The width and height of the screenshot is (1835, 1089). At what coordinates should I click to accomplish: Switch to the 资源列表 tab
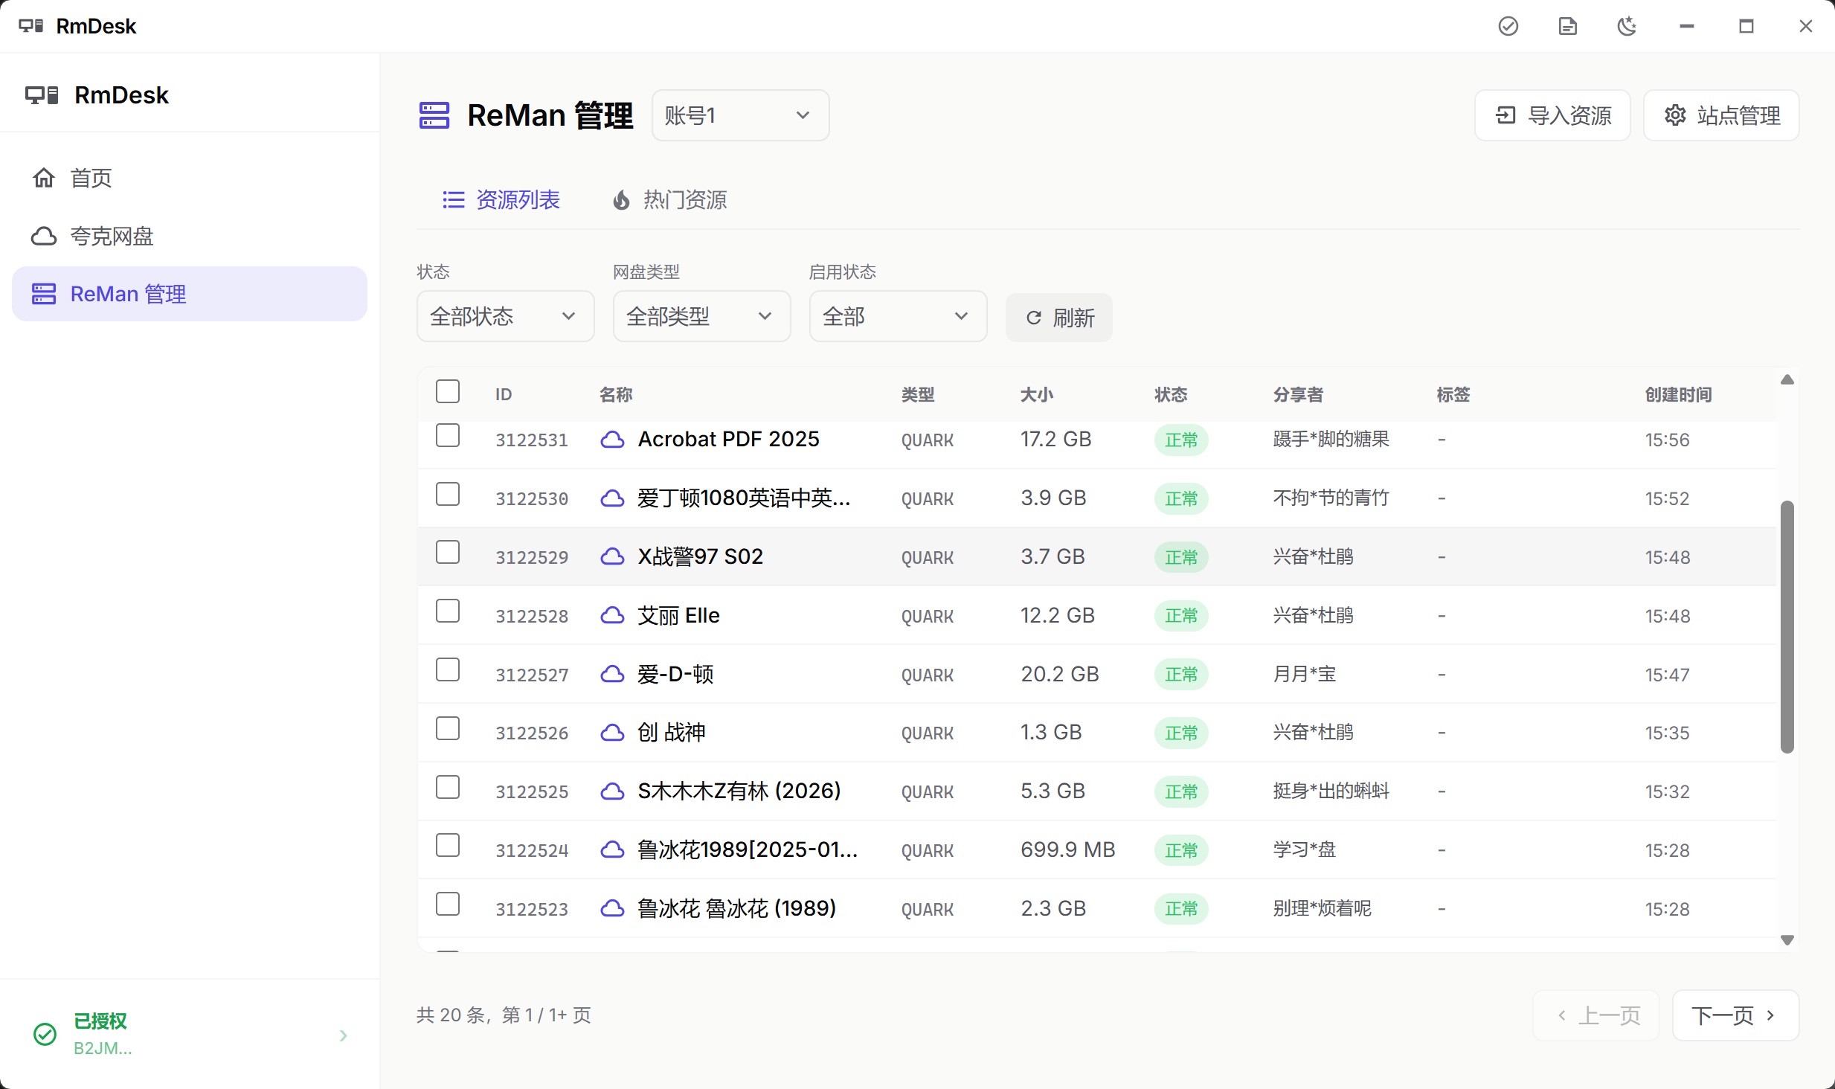(x=501, y=200)
